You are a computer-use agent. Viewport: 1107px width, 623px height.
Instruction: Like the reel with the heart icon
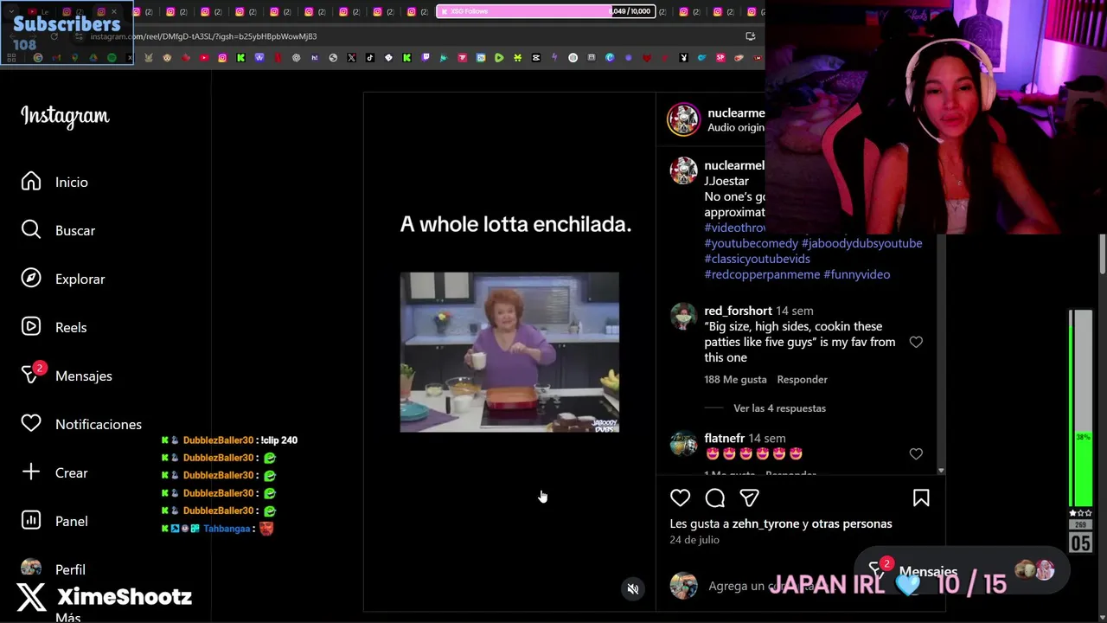tap(681, 498)
